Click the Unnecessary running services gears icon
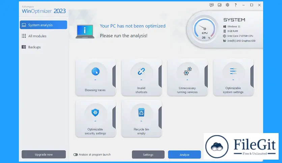 point(188,71)
